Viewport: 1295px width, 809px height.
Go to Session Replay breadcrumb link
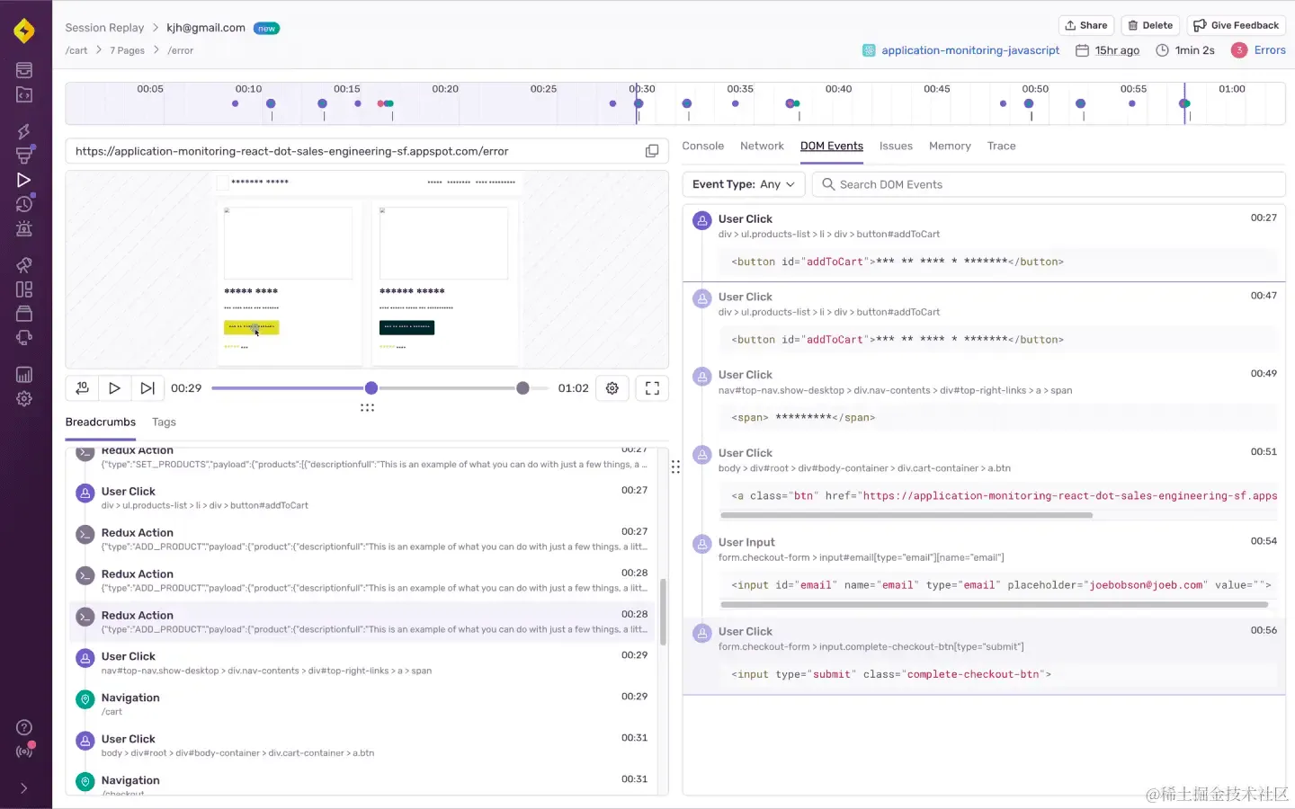point(104,28)
